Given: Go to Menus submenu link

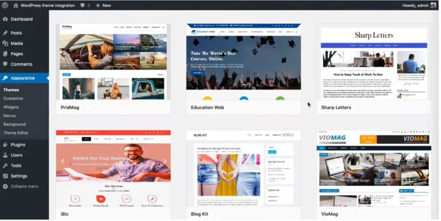Looking at the screenshot, I should pos(9,115).
